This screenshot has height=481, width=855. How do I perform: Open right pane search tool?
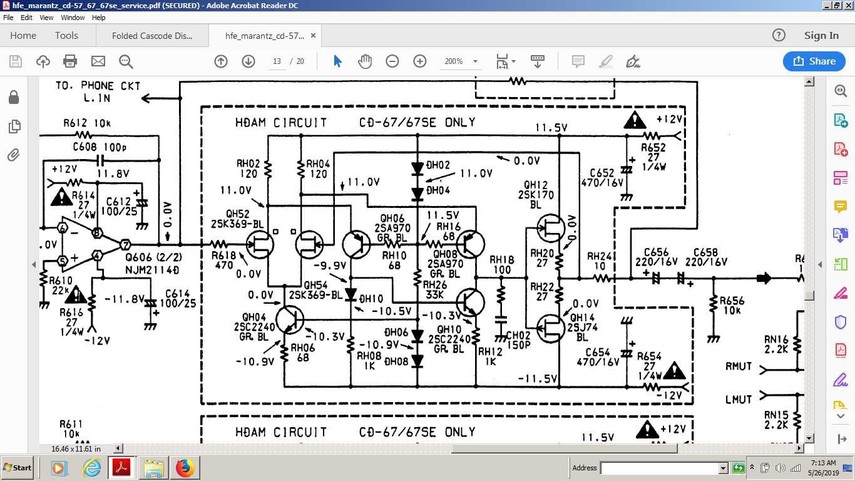pos(840,91)
